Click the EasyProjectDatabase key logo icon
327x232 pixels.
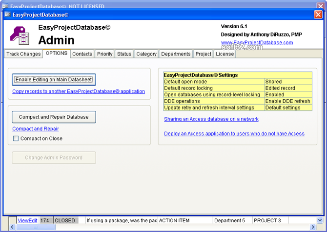20,36
